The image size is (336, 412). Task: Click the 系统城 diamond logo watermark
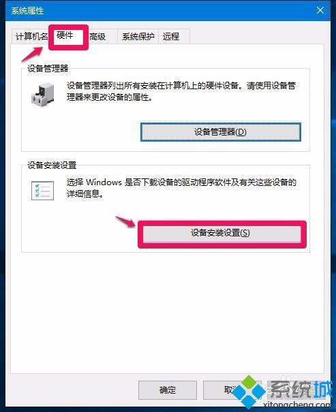click(x=249, y=392)
